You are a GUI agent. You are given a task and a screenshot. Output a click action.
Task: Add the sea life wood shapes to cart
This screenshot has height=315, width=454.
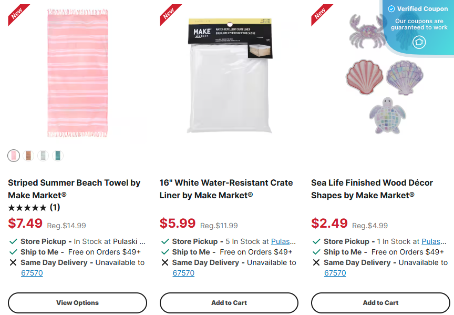380,303
